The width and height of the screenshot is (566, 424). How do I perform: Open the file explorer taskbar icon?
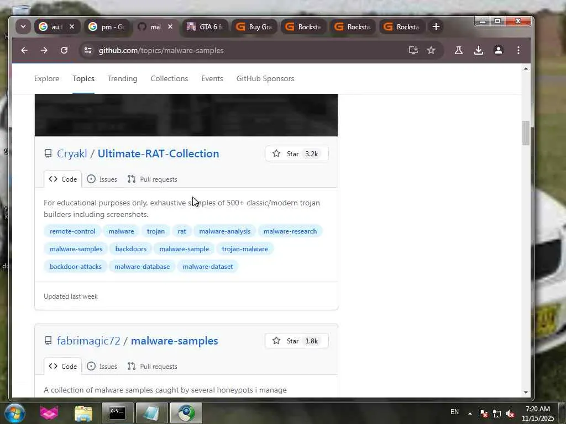click(83, 413)
